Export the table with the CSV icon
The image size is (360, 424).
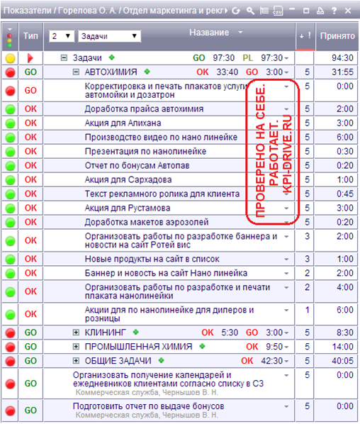278,11
